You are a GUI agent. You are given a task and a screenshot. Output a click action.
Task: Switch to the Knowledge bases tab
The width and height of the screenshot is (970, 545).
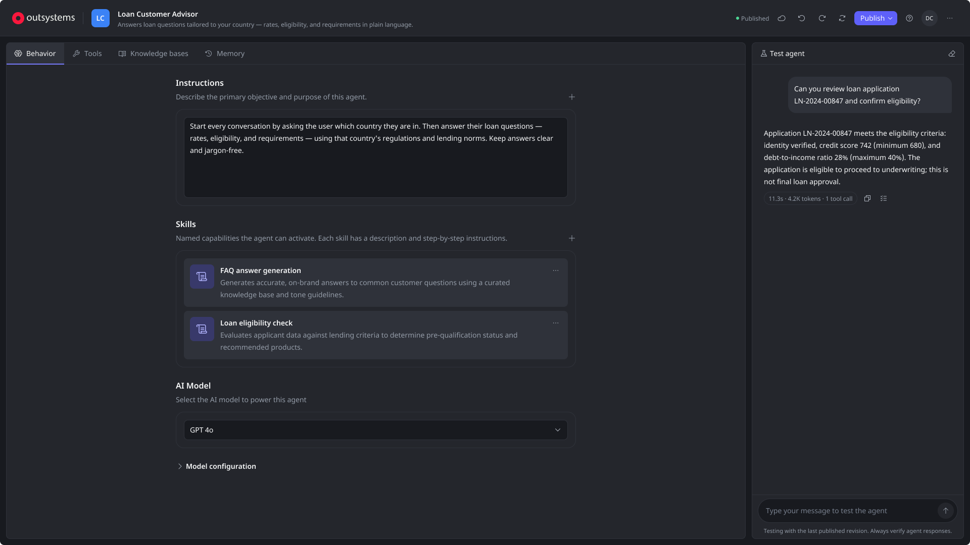[154, 53]
